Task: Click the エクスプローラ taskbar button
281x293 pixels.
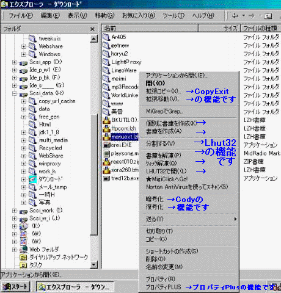Action: pos(75,287)
